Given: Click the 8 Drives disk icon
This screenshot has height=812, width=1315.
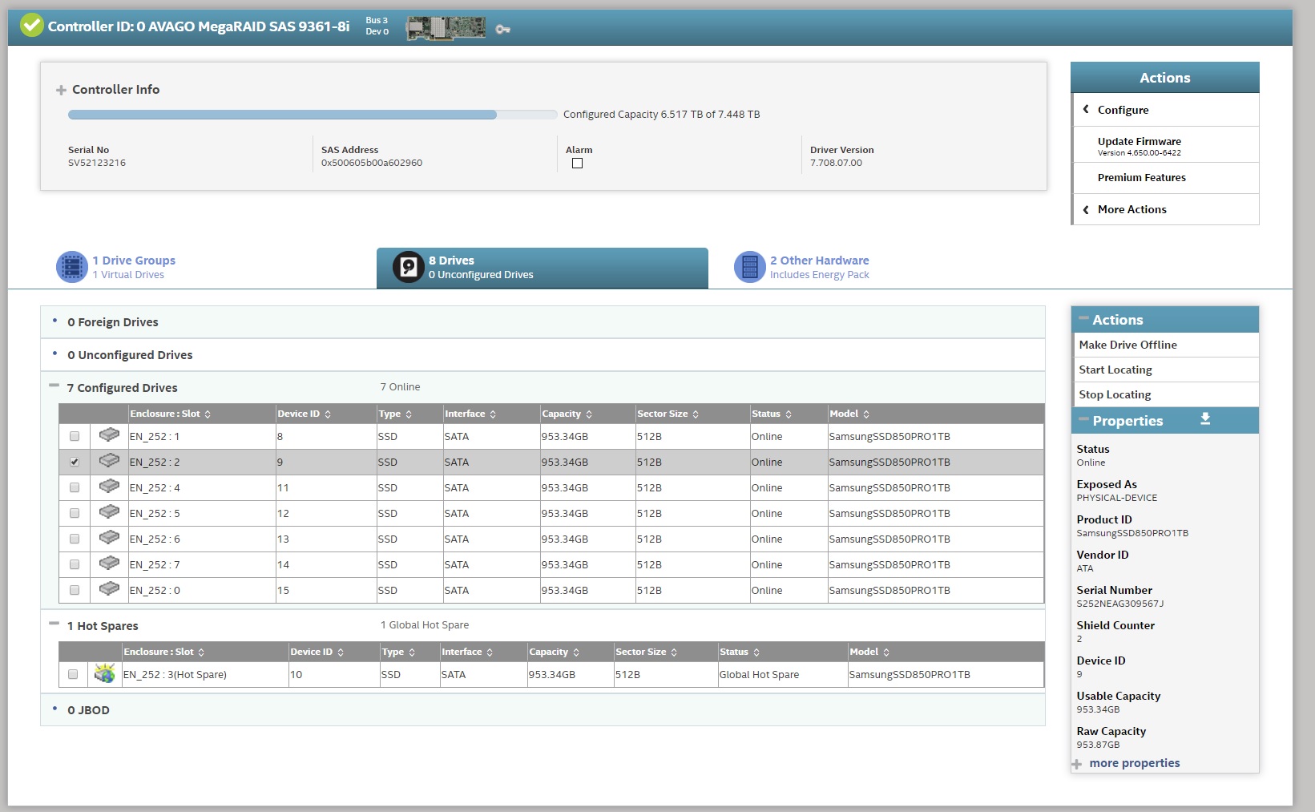Looking at the screenshot, I should tap(409, 267).
